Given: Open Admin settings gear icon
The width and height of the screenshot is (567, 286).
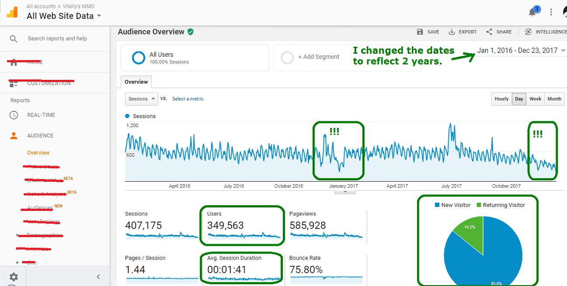Looking at the screenshot, I should 14,277.
